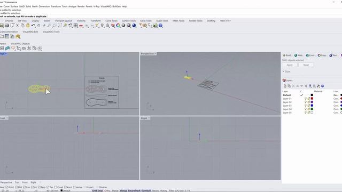Click the Layers panel help icon
The width and height of the screenshot is (342, 192).
point(322,86)
